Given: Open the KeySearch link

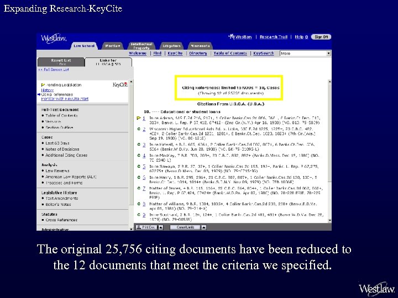Looking at the screenshot, I should (x=264, y=53).
